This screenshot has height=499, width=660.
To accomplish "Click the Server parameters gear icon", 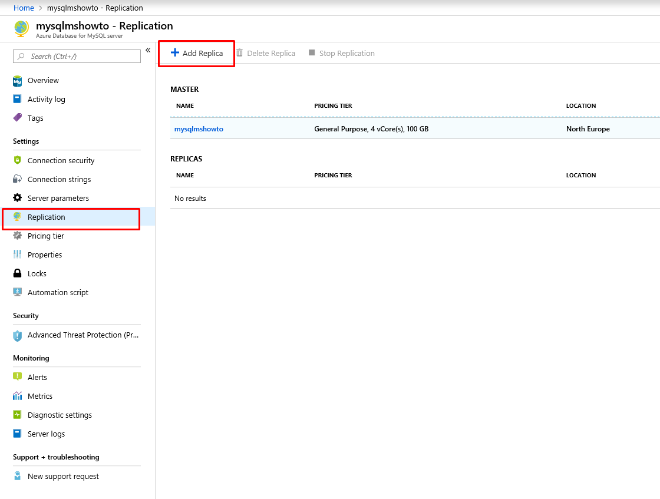I will [17, 198].
